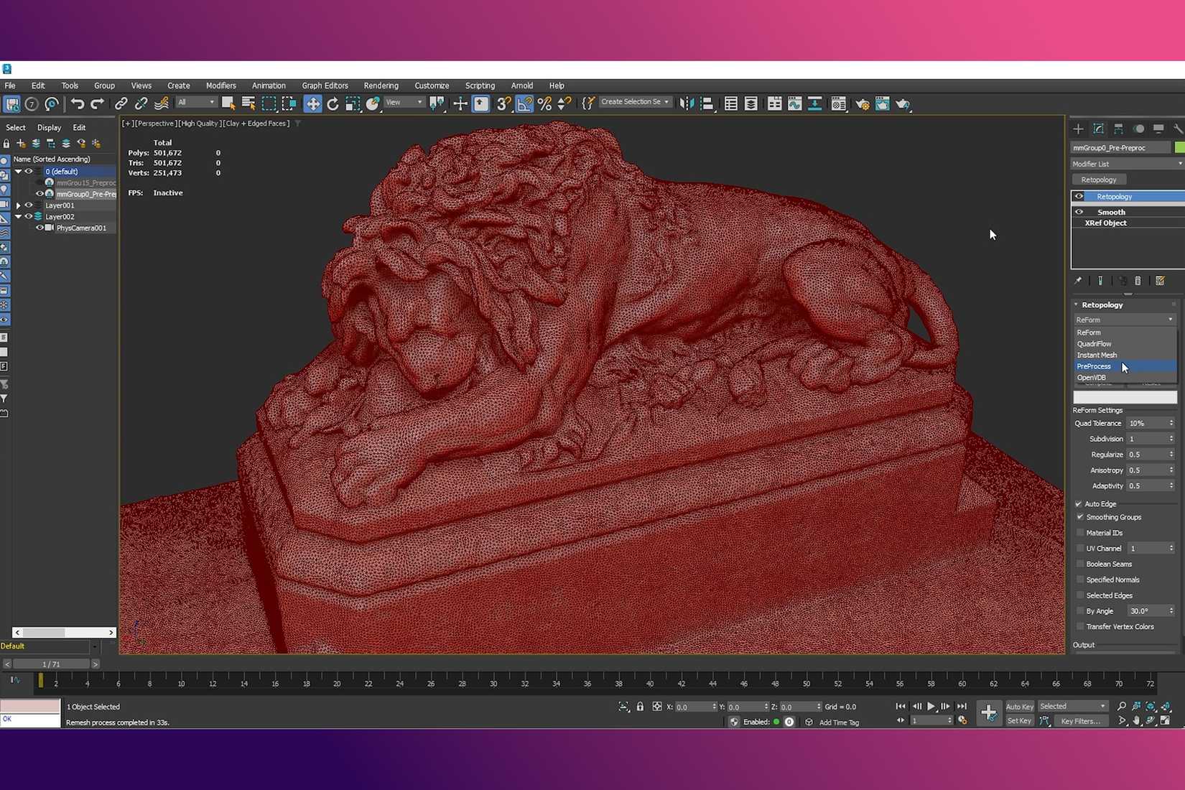
Task: Click the time slider showing 1 / 71
Action: (51, 664)
